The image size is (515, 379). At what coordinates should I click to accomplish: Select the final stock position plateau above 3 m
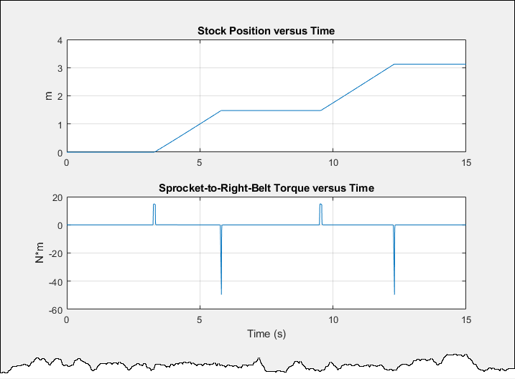click(431, 65)
